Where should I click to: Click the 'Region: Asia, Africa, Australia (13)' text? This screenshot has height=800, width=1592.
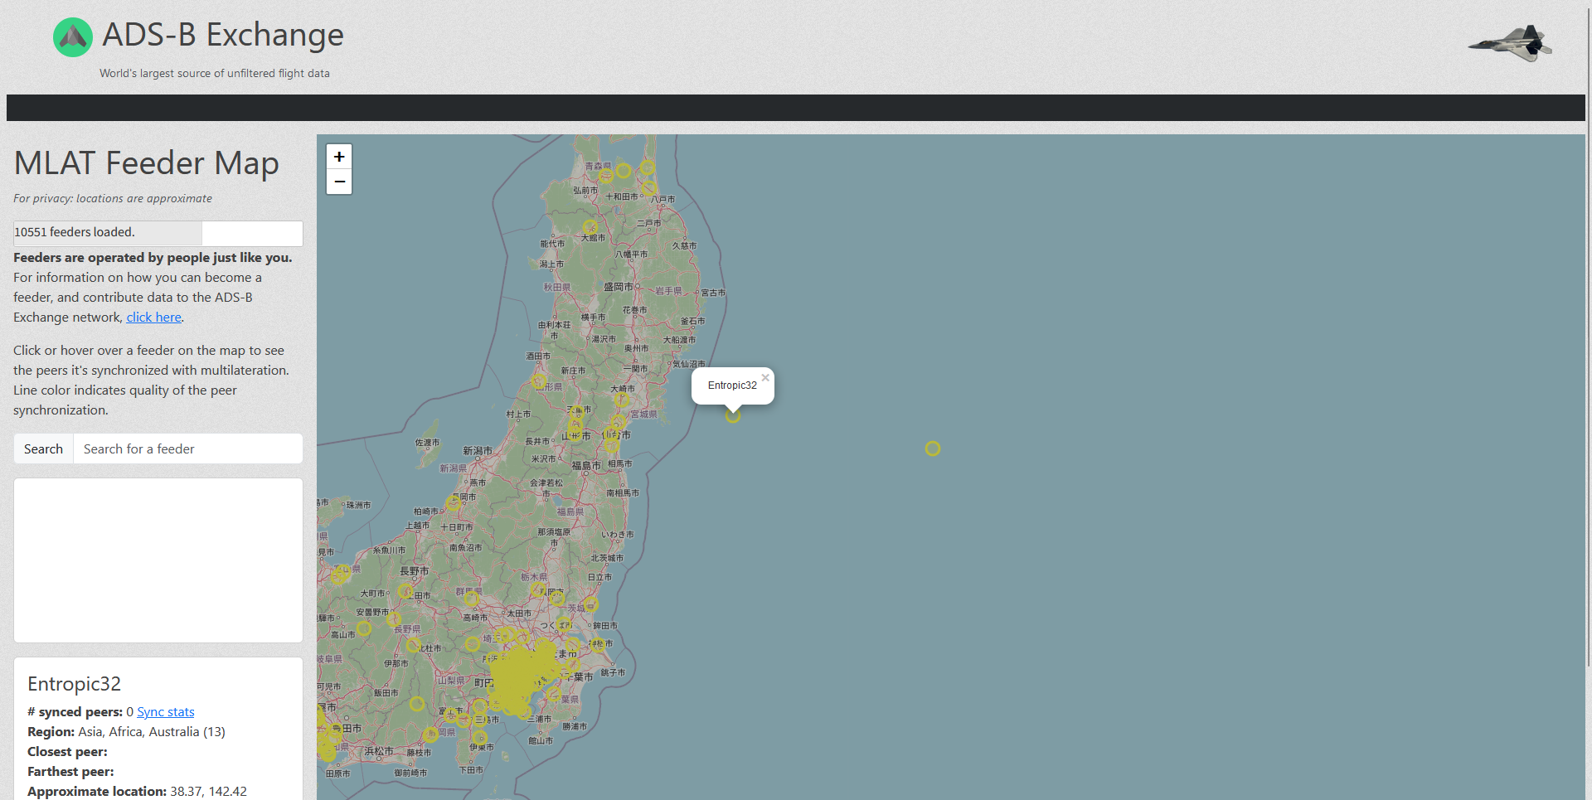coord(126,732)
